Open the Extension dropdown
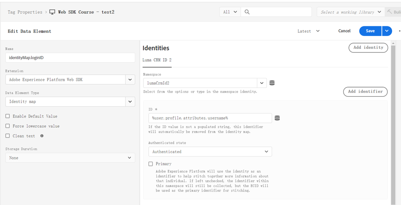The width and height of the screenshot is (401, 205). (130, 80)
